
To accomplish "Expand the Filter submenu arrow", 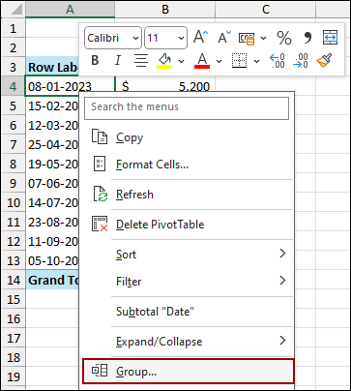I will pyautogui.click(x=282, y=281).
